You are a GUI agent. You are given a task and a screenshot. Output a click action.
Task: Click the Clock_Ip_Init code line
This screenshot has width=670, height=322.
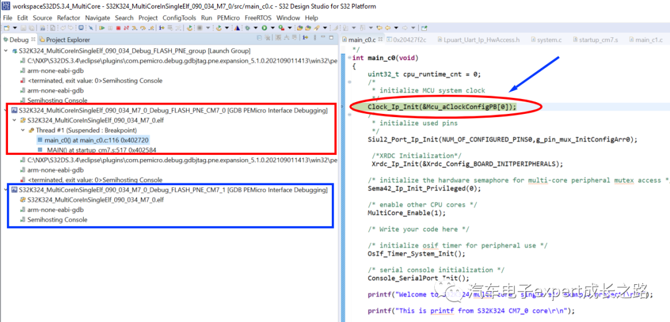(x=442, y=107)
